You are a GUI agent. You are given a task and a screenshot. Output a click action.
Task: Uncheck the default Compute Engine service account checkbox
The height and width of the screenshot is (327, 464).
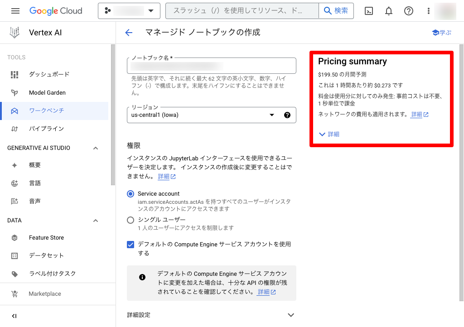[x=130, y=245]
